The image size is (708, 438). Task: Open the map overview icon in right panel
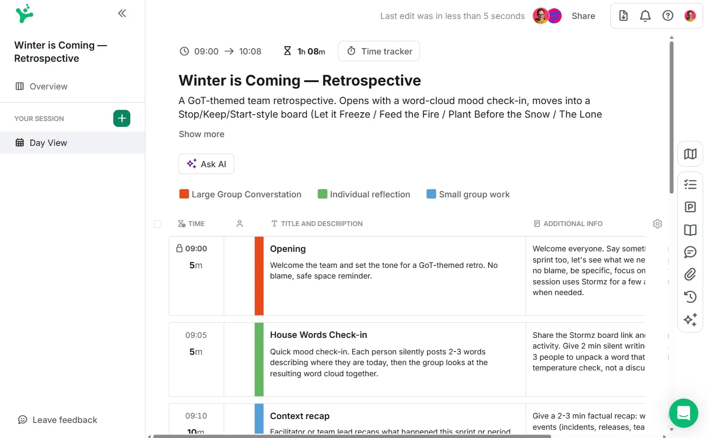click(x=690, y=154)
